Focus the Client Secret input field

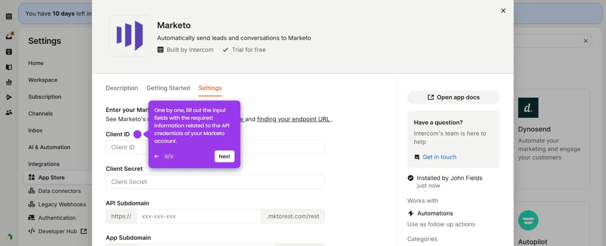(x=215, y=182)
